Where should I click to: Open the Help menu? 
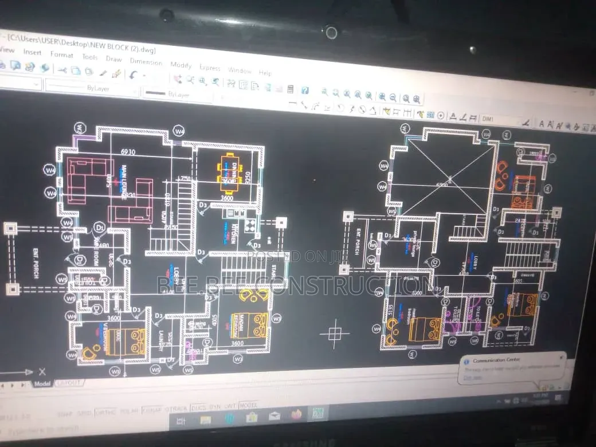pyautogui.click(x=265, y=73)
